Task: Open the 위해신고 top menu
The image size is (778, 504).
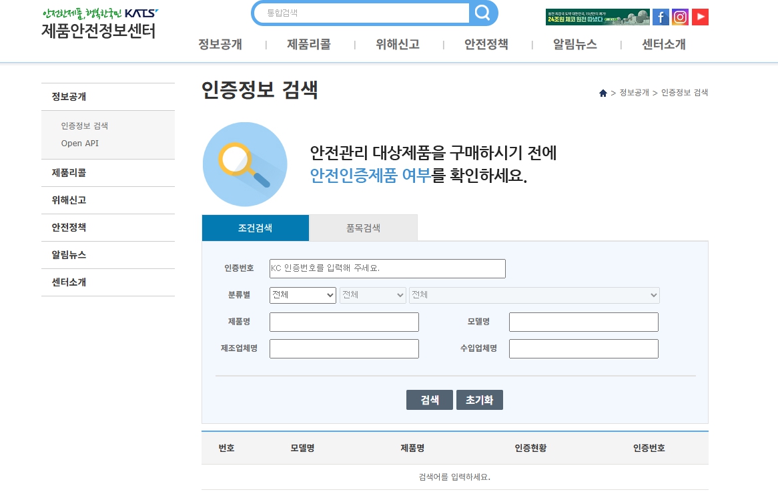Action: tap(397, 45)
